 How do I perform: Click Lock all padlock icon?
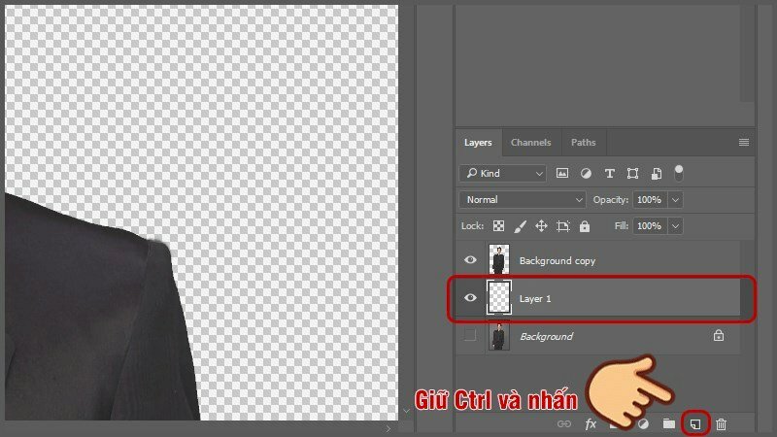click(584, 226)
